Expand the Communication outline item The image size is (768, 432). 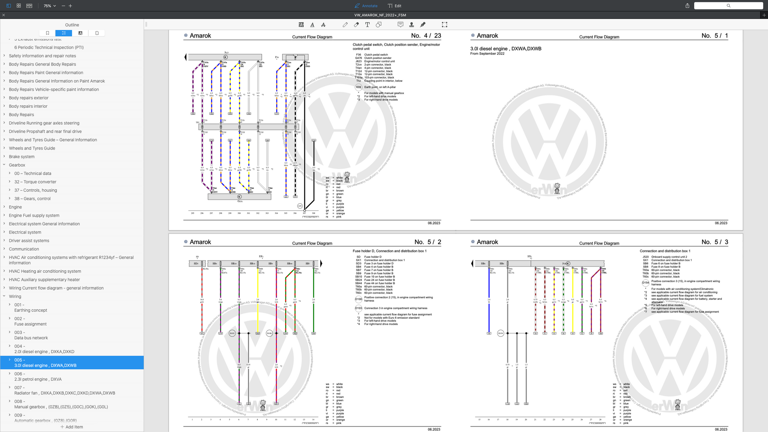(x=4, y=249)
